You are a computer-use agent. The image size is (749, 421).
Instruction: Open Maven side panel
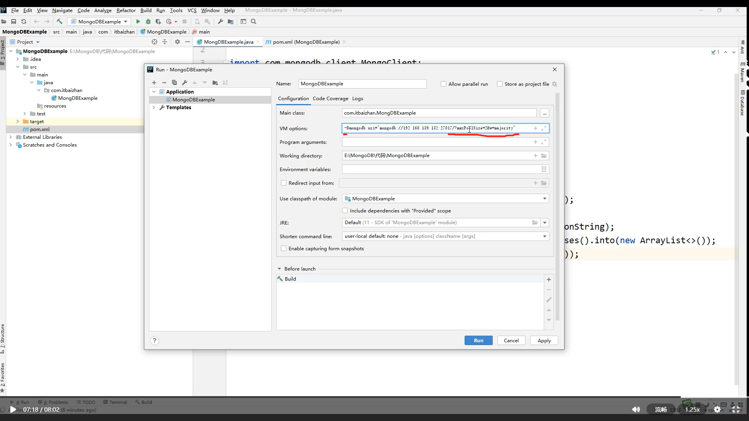743,72
